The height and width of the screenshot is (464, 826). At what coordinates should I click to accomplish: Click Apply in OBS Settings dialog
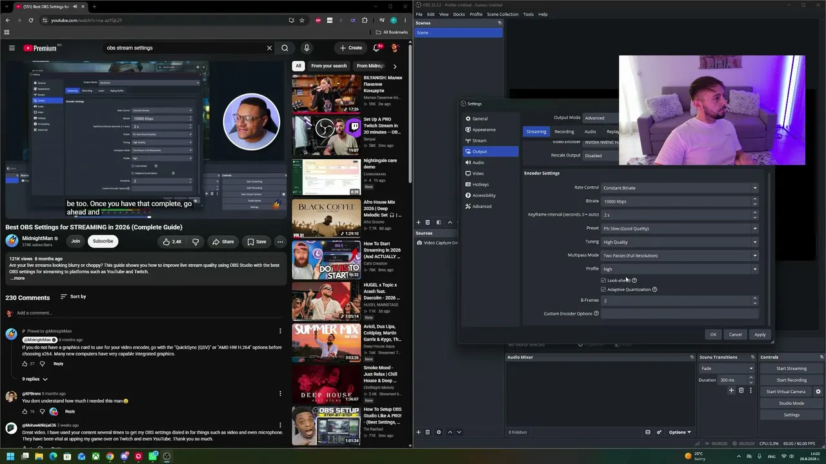point(760,334)
